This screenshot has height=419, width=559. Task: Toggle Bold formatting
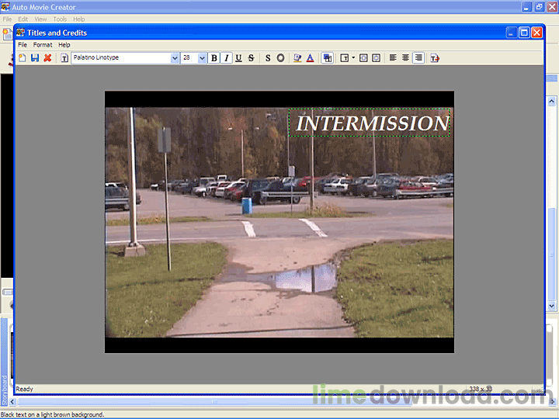coord(214,57)
